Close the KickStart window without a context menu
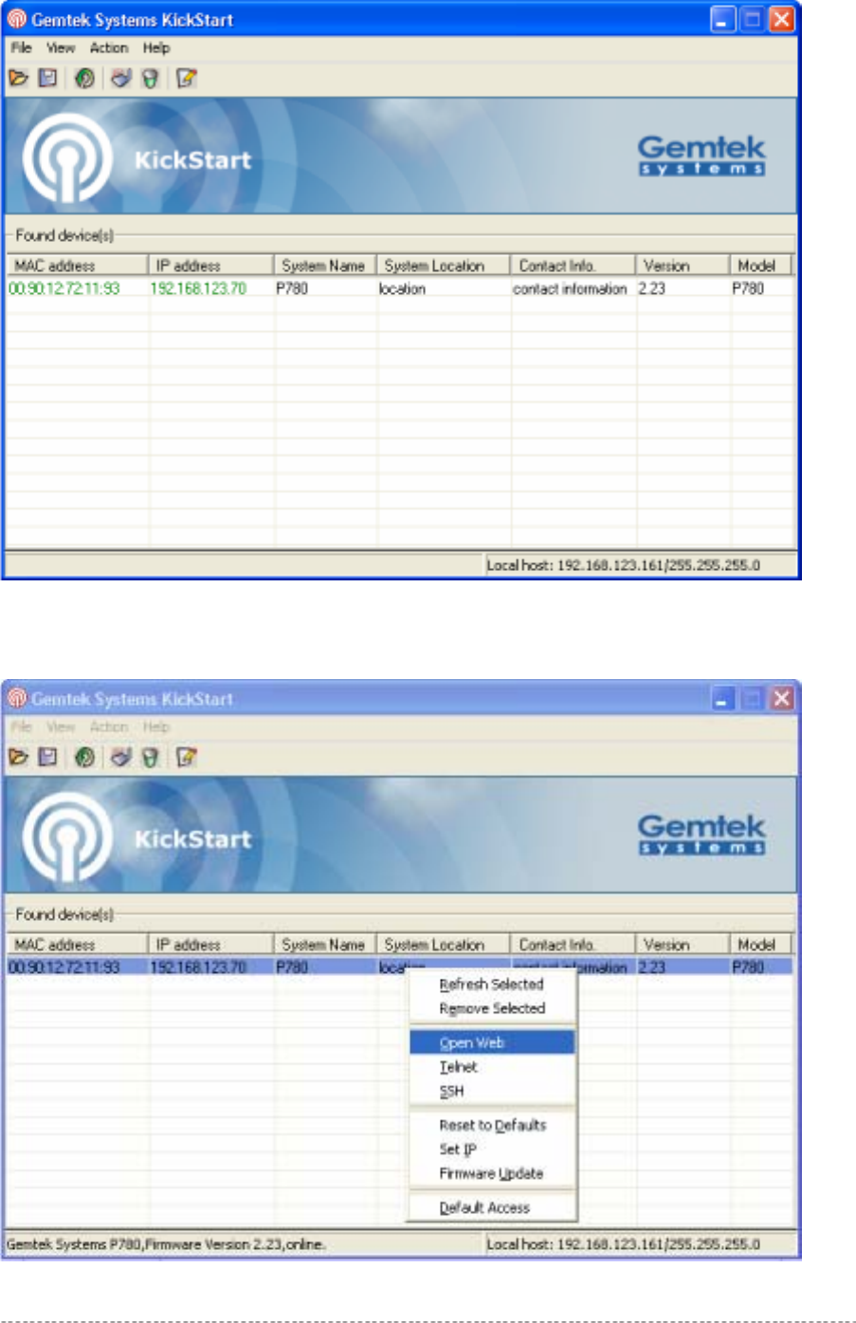This screenshot has width=856, height=1323. [x=782, y=20]
